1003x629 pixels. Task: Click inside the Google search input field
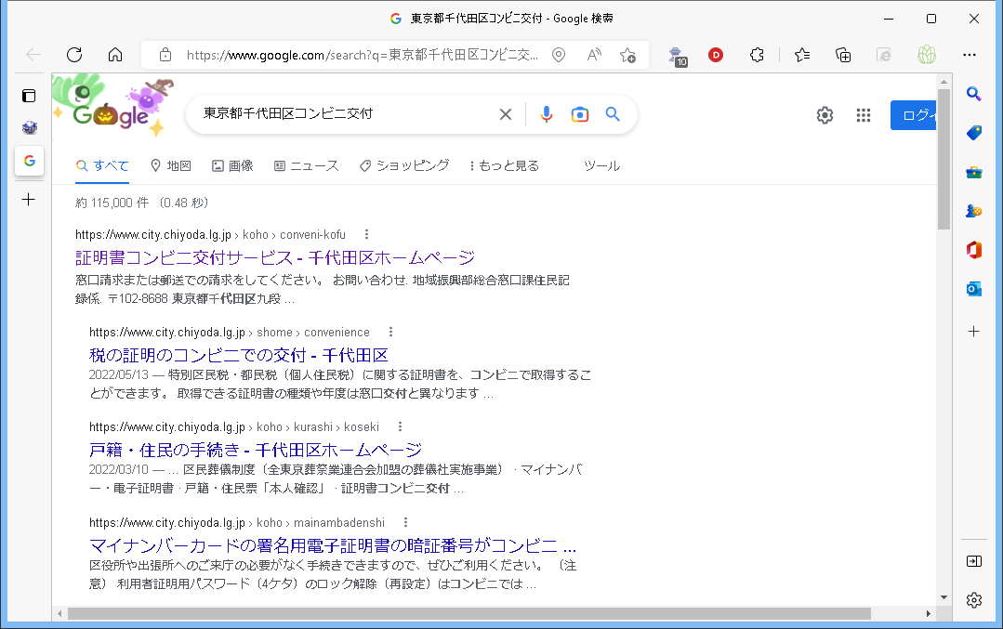pos(346,114)
